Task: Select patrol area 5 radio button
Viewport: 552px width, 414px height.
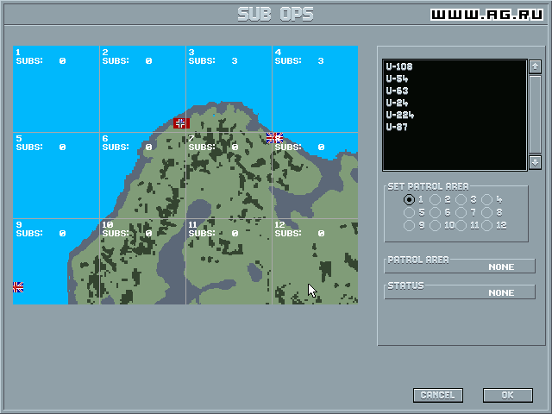Action: pos(409,213)
